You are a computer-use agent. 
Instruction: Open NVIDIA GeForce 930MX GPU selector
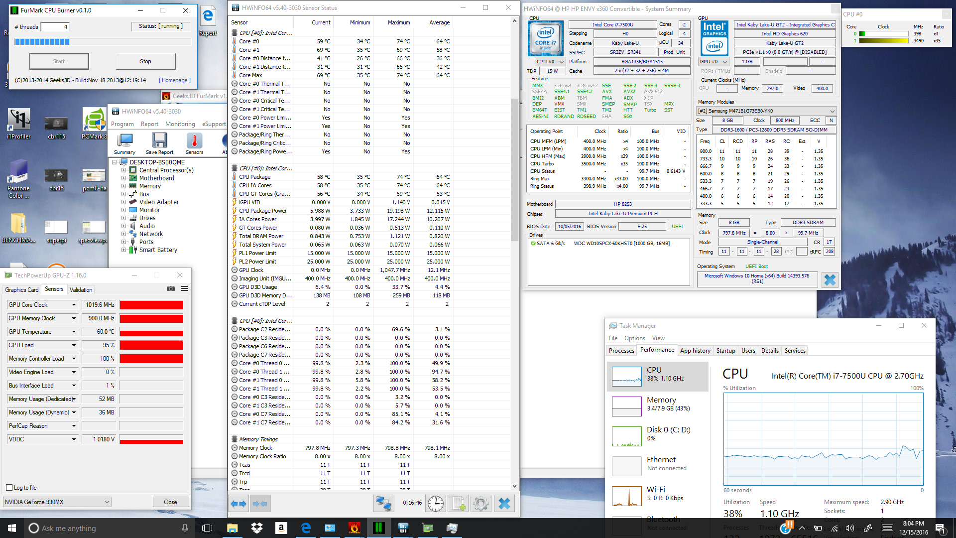click(x=57, y=502)
